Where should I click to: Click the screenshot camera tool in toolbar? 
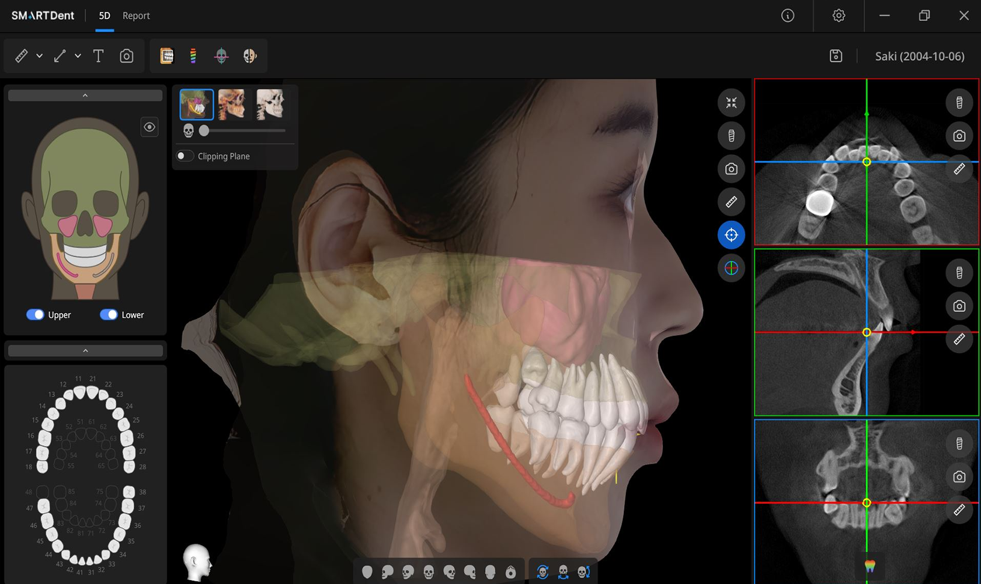[126, 56]
